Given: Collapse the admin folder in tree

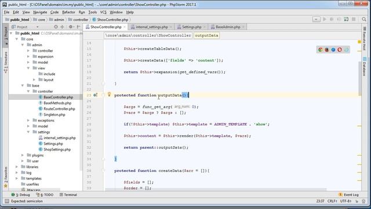Looking at the screenshot, I should [x=23, y=45].
